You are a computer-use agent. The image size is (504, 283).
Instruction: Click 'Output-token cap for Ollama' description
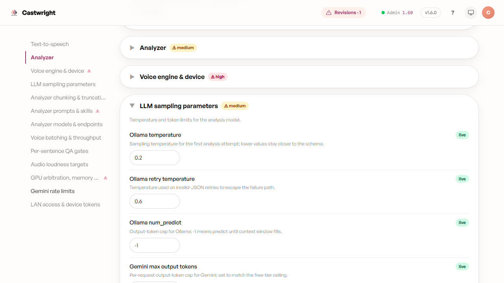206,232
